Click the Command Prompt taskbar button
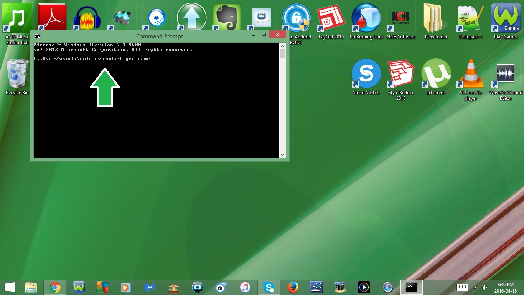 click(x=412, y=287)
